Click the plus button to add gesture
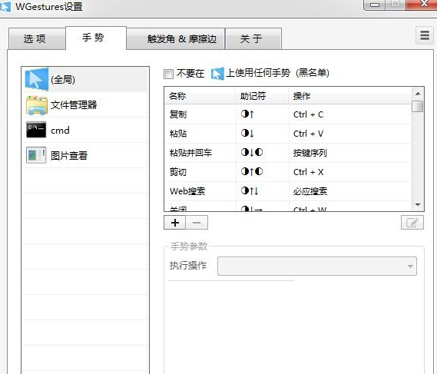 [x=175, y=223]
